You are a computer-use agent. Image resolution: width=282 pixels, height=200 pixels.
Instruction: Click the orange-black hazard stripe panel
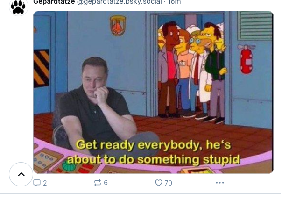coord(41,68)
